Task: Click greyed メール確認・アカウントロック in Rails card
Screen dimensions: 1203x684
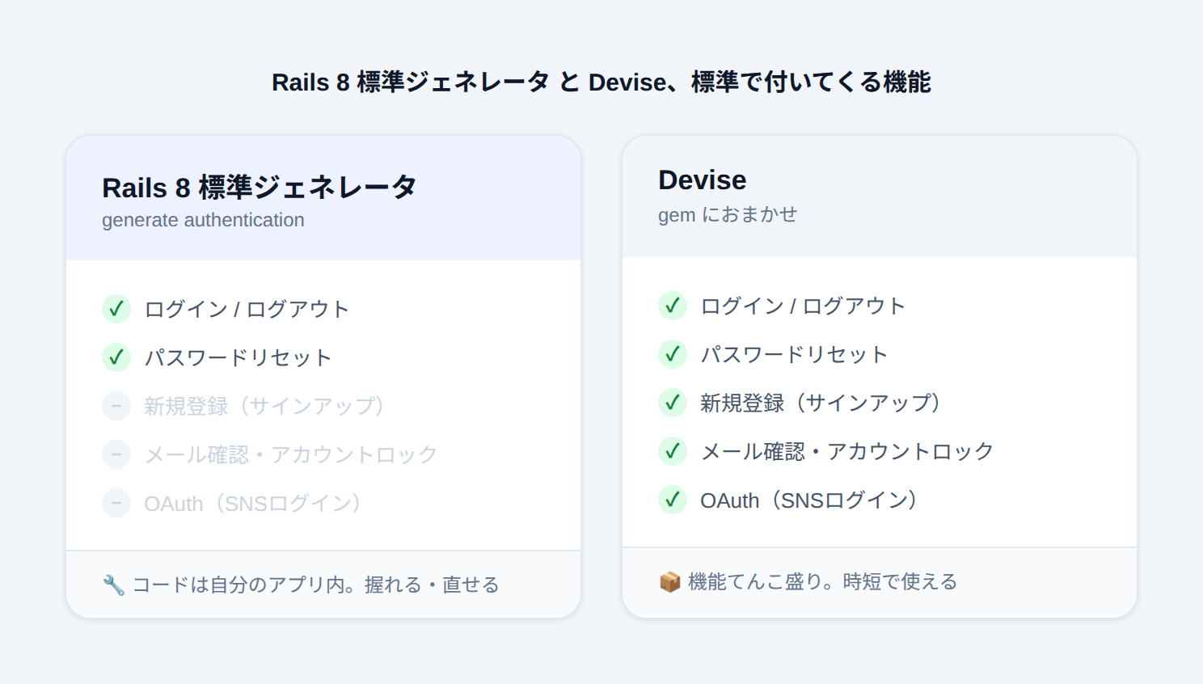Action: [x=291, y=454]
